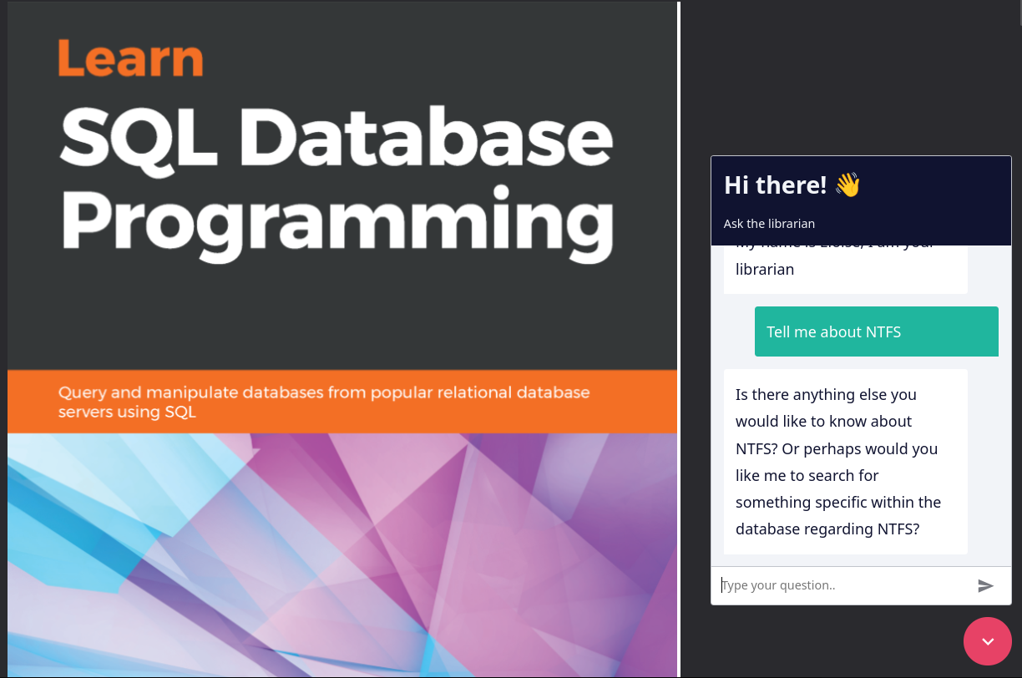Viewport: 1022px width, 678px height.
Task: Click the purple geometric artwork on the cover
Action: pyautogui.click(x=501, y=534)
